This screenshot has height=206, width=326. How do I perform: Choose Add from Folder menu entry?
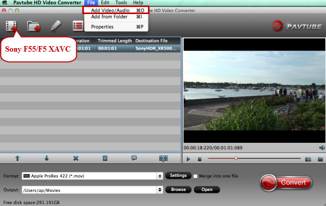pyautogui.click(x=116, y=17)
